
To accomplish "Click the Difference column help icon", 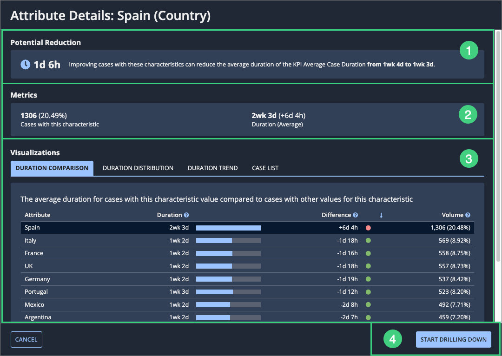I will pyautogui.click(x=356, y=215).
